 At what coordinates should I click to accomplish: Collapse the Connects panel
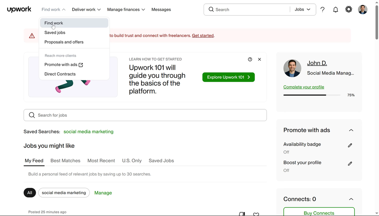(x=351, y=199)
